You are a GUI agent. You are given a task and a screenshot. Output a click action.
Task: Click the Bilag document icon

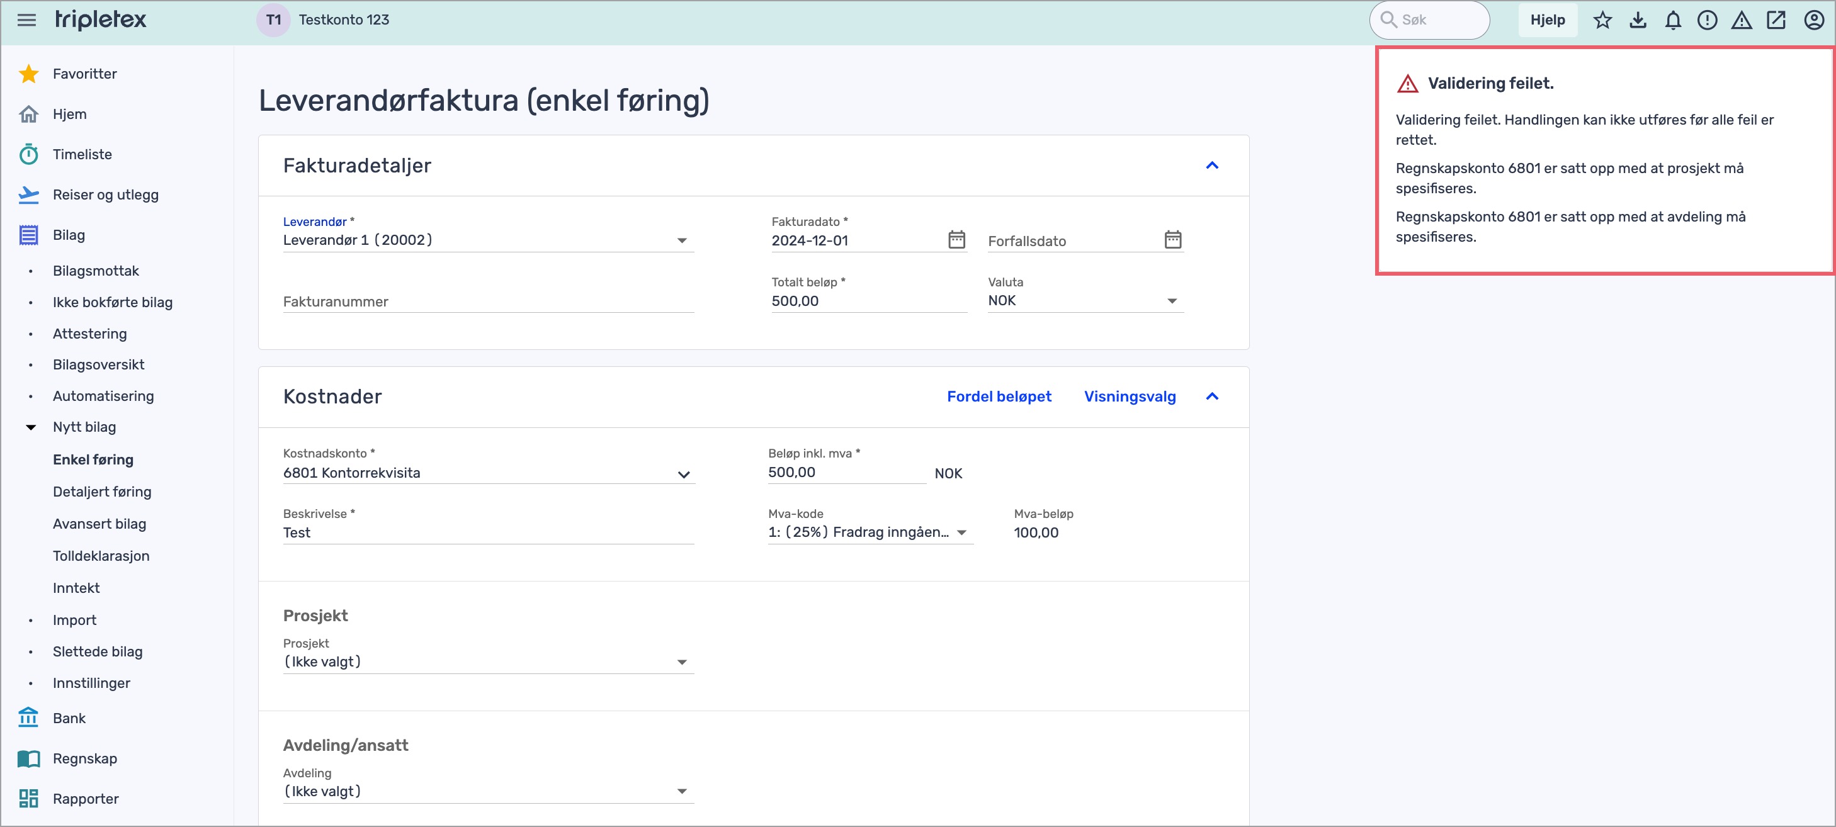tap(28, 235)
